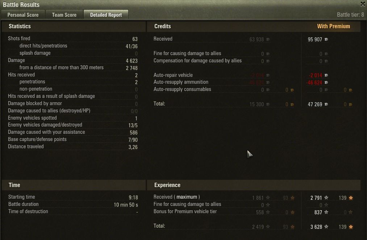The height and width of the screenshot is (240, 367).
Task: Switch to the Personal Score tab
Action: click(x=23, y=15)
